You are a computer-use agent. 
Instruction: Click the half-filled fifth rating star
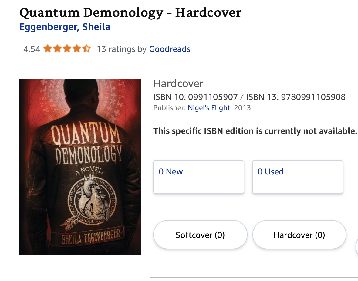(86, 49)
